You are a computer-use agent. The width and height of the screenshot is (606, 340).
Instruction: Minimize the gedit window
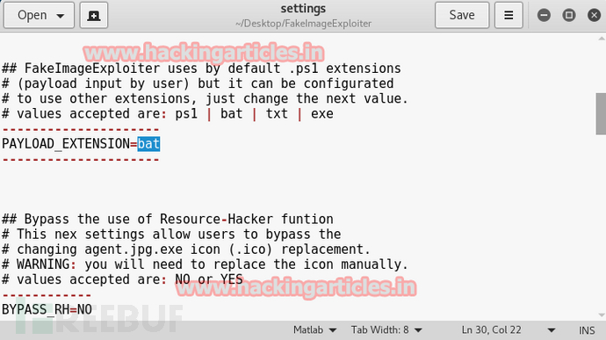click(544, 15)
